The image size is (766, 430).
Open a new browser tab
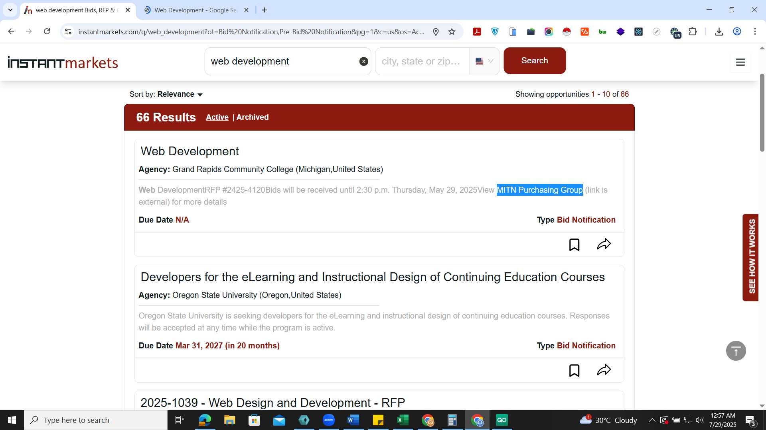(265, 10)
